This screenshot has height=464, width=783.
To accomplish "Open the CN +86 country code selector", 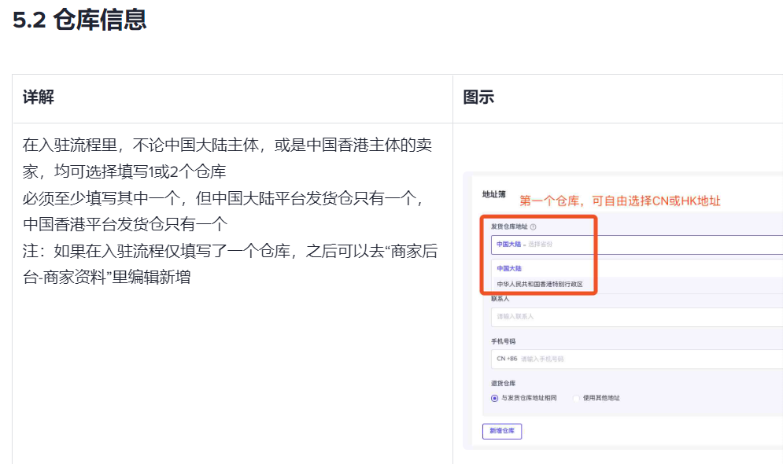I will point(507,359).
